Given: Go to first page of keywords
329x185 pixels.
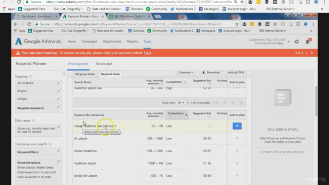Looking at the screenshot, I should [x=216, y=103].
